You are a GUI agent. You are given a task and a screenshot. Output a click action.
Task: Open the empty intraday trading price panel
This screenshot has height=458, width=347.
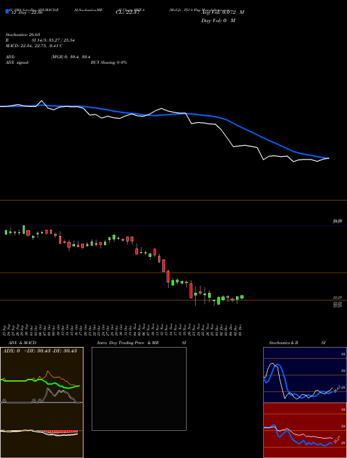pyautogui.click(x=139, y=389)
